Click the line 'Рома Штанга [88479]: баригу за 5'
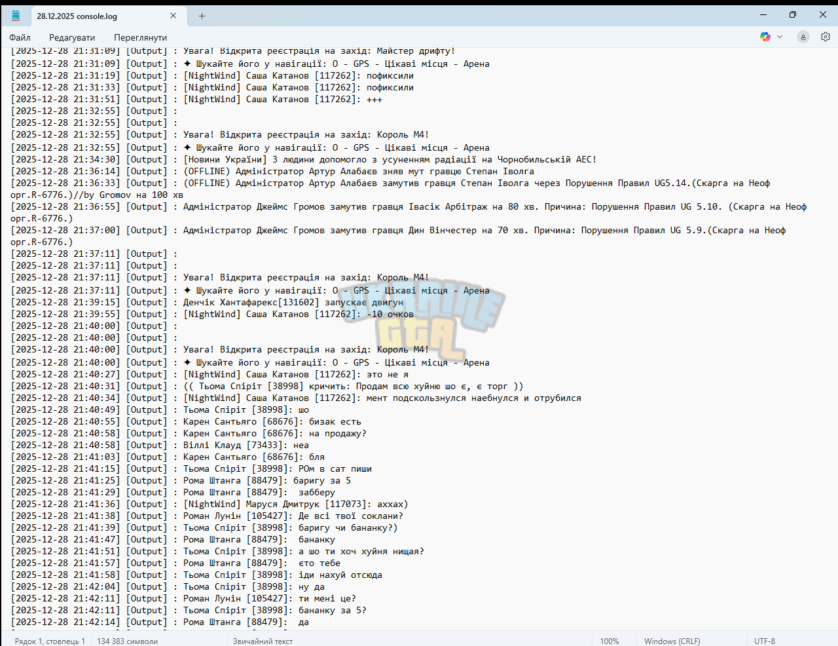This screenshot has height=646, width=838. click(181, 480)
